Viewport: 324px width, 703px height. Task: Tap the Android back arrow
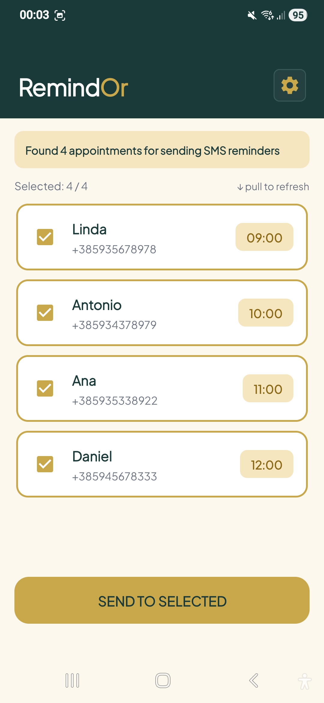[254, 680]
